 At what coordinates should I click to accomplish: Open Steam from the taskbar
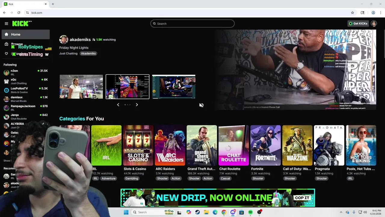click(198, 212)
